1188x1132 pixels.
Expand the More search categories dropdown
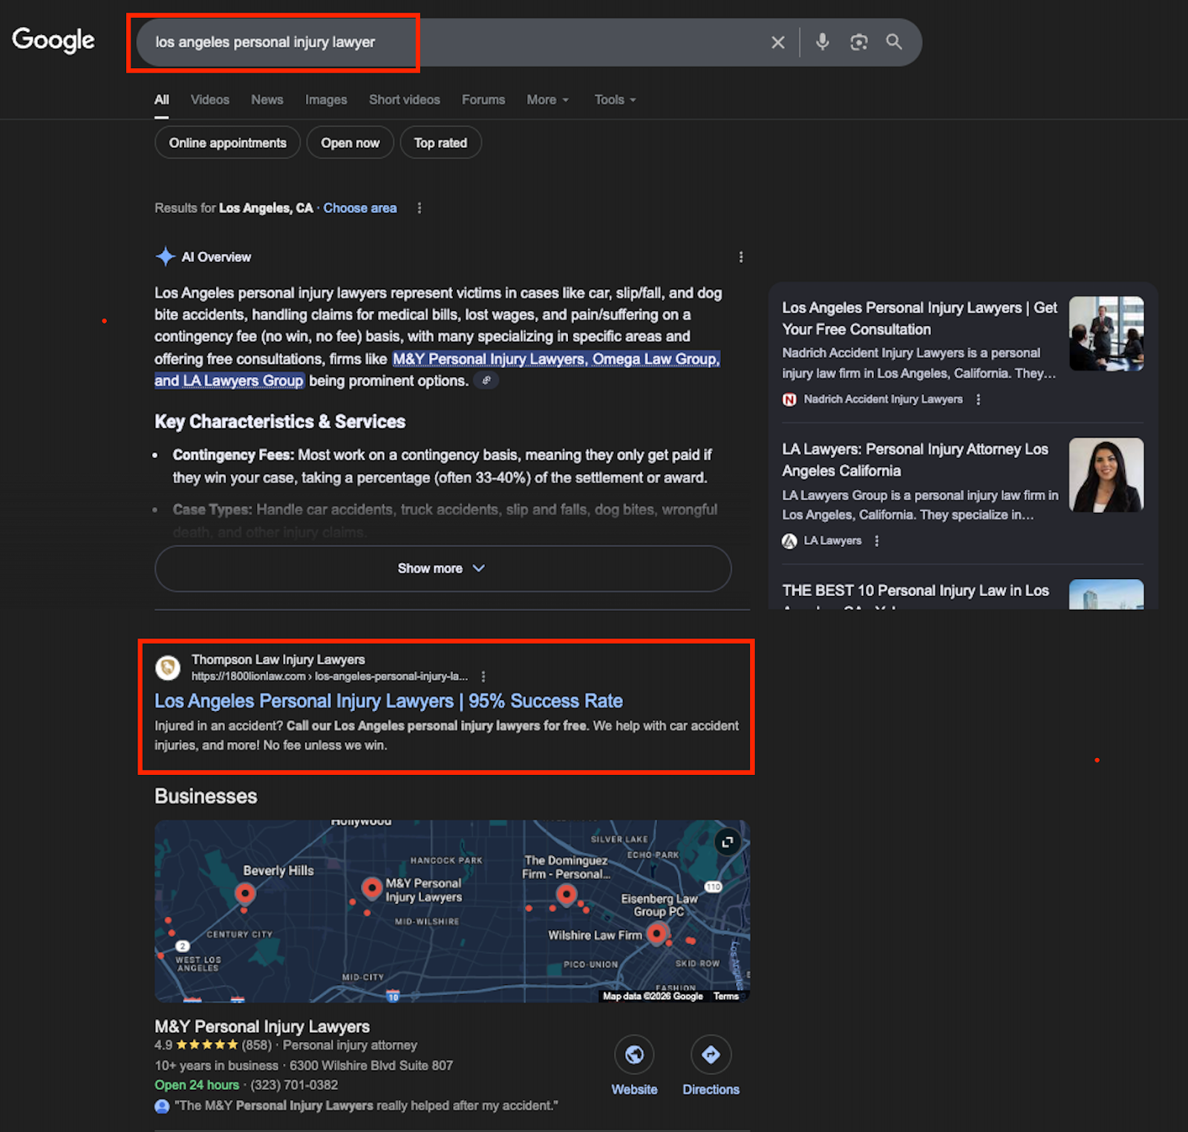click(548, 99)
